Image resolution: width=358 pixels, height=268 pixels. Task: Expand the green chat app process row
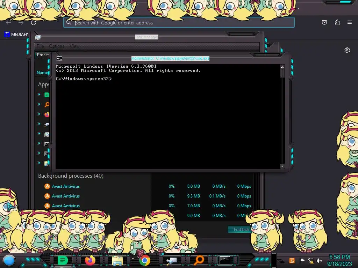coord(39,94)
